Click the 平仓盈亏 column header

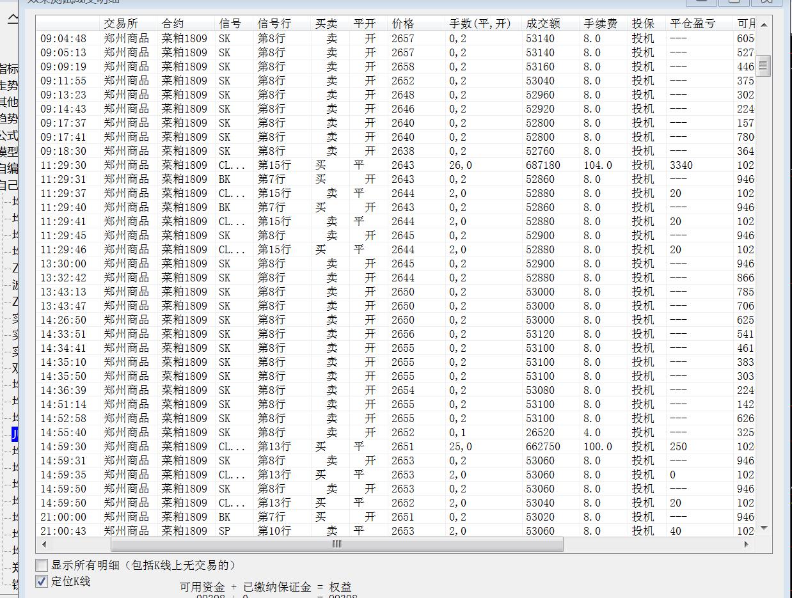point(692,24)
